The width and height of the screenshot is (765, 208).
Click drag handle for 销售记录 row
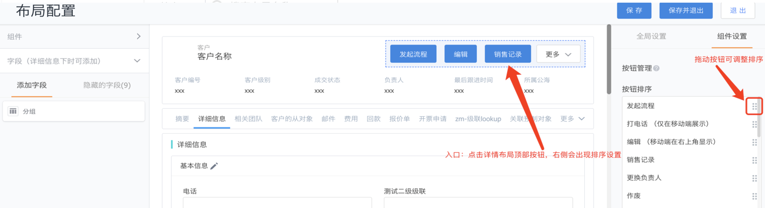tap(754, 160)
